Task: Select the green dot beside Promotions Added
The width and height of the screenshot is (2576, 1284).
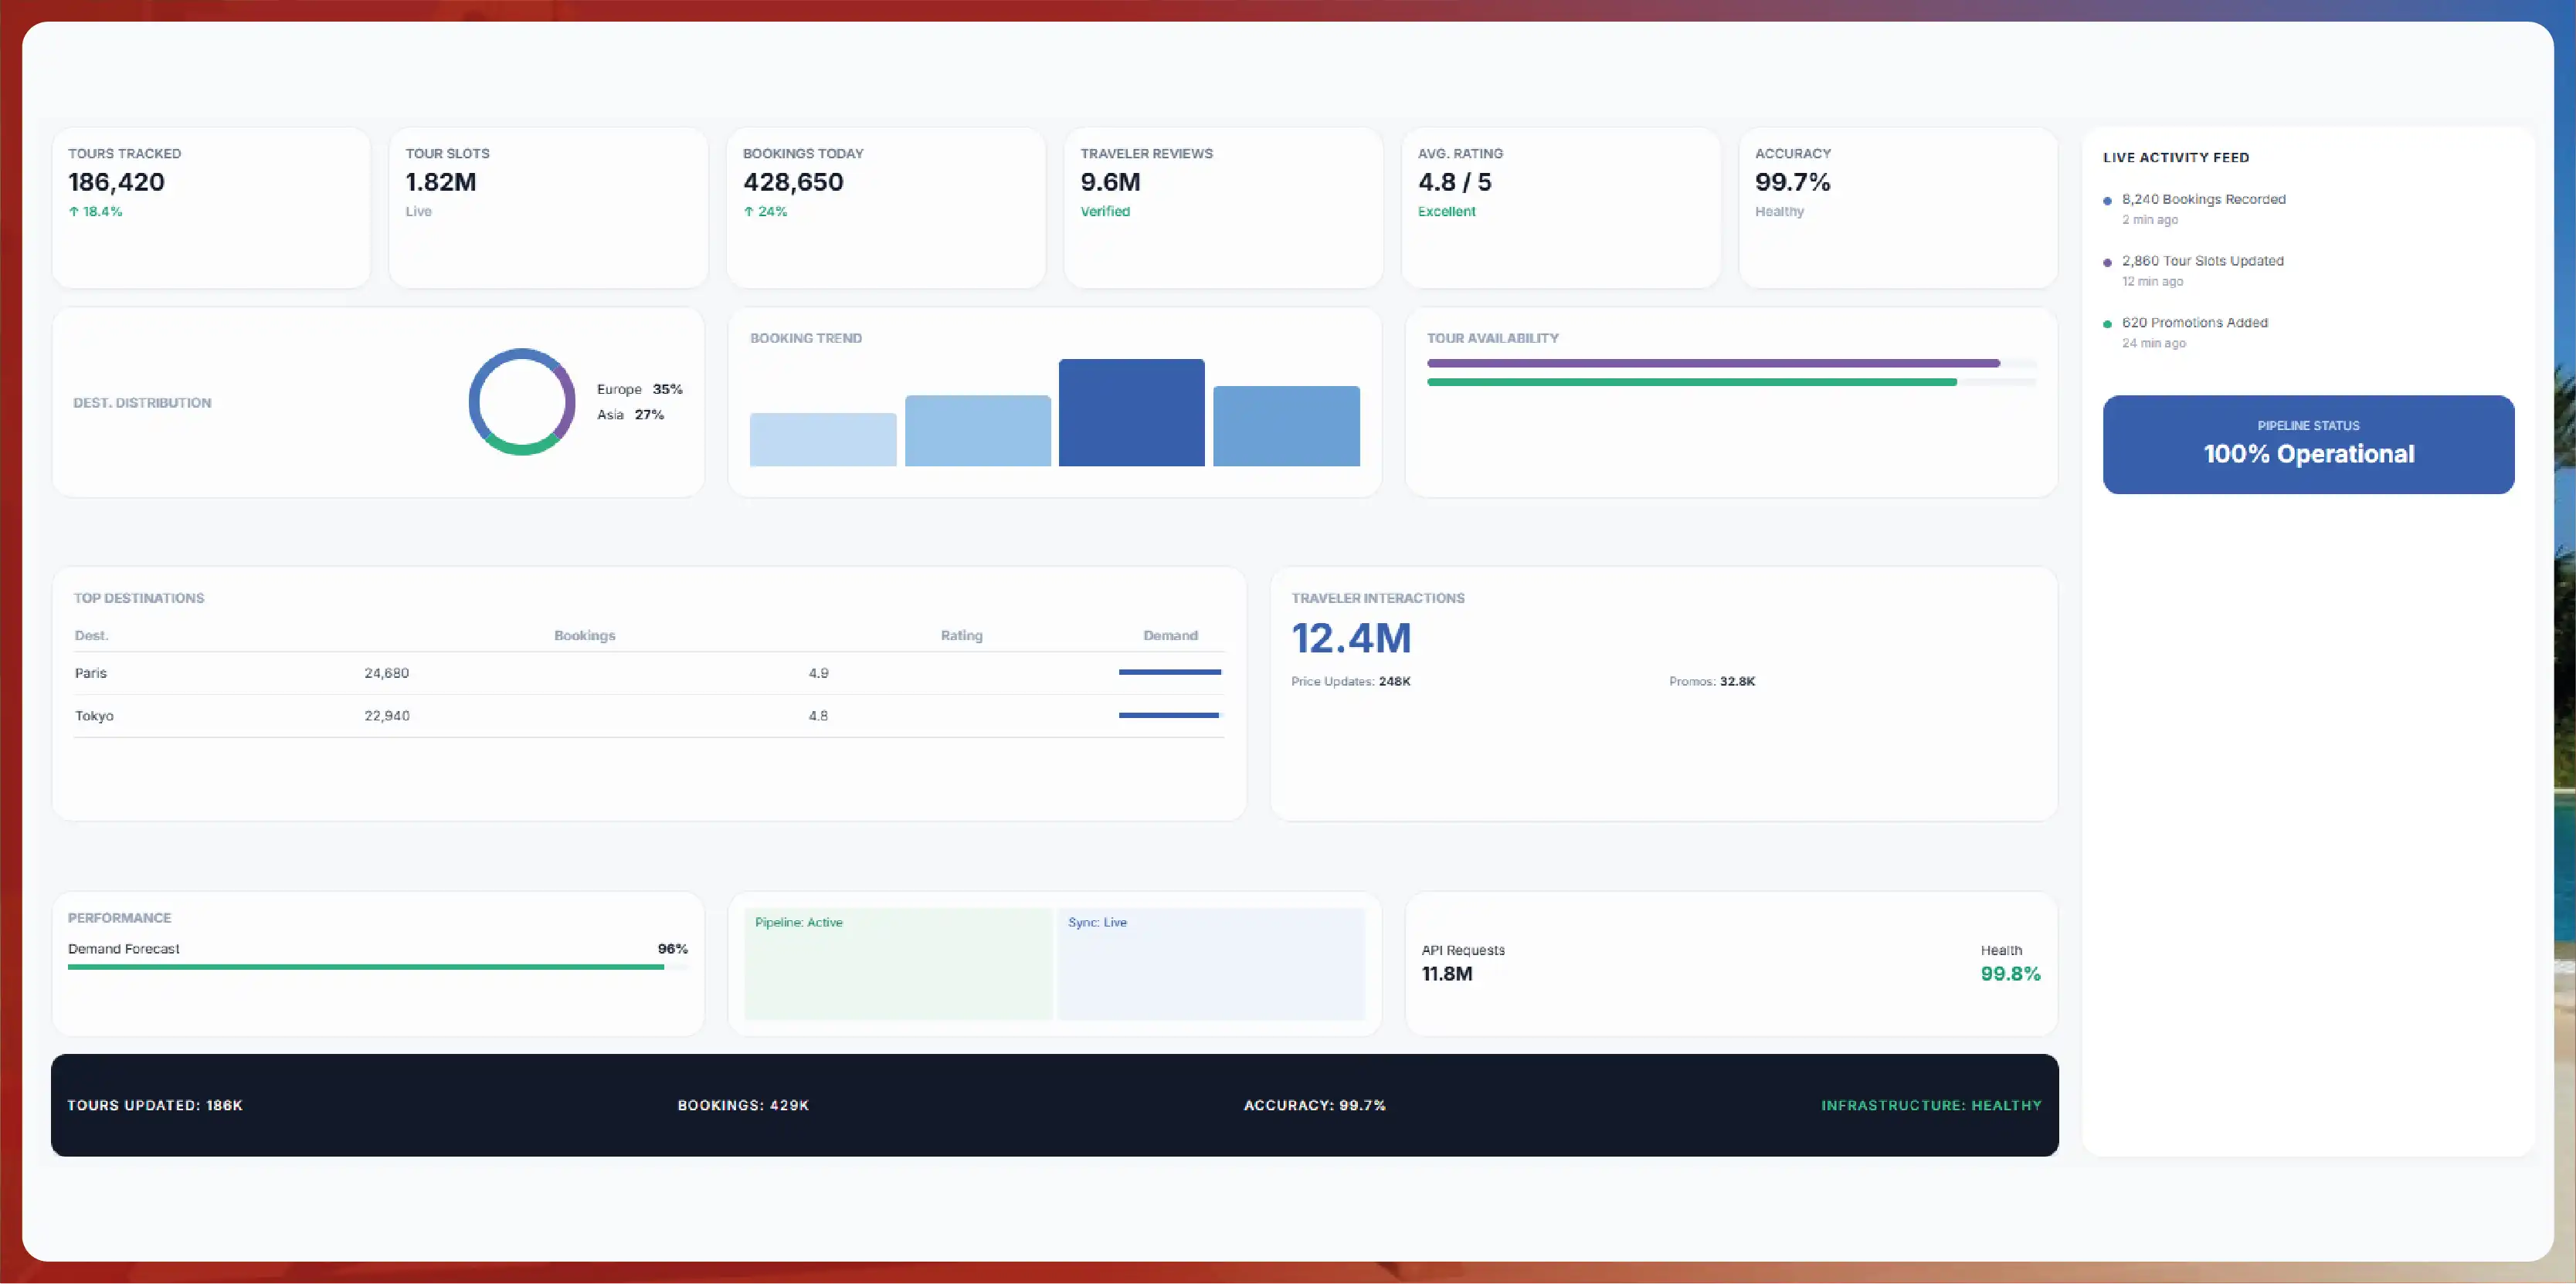Action: [x=2107, y=324]
